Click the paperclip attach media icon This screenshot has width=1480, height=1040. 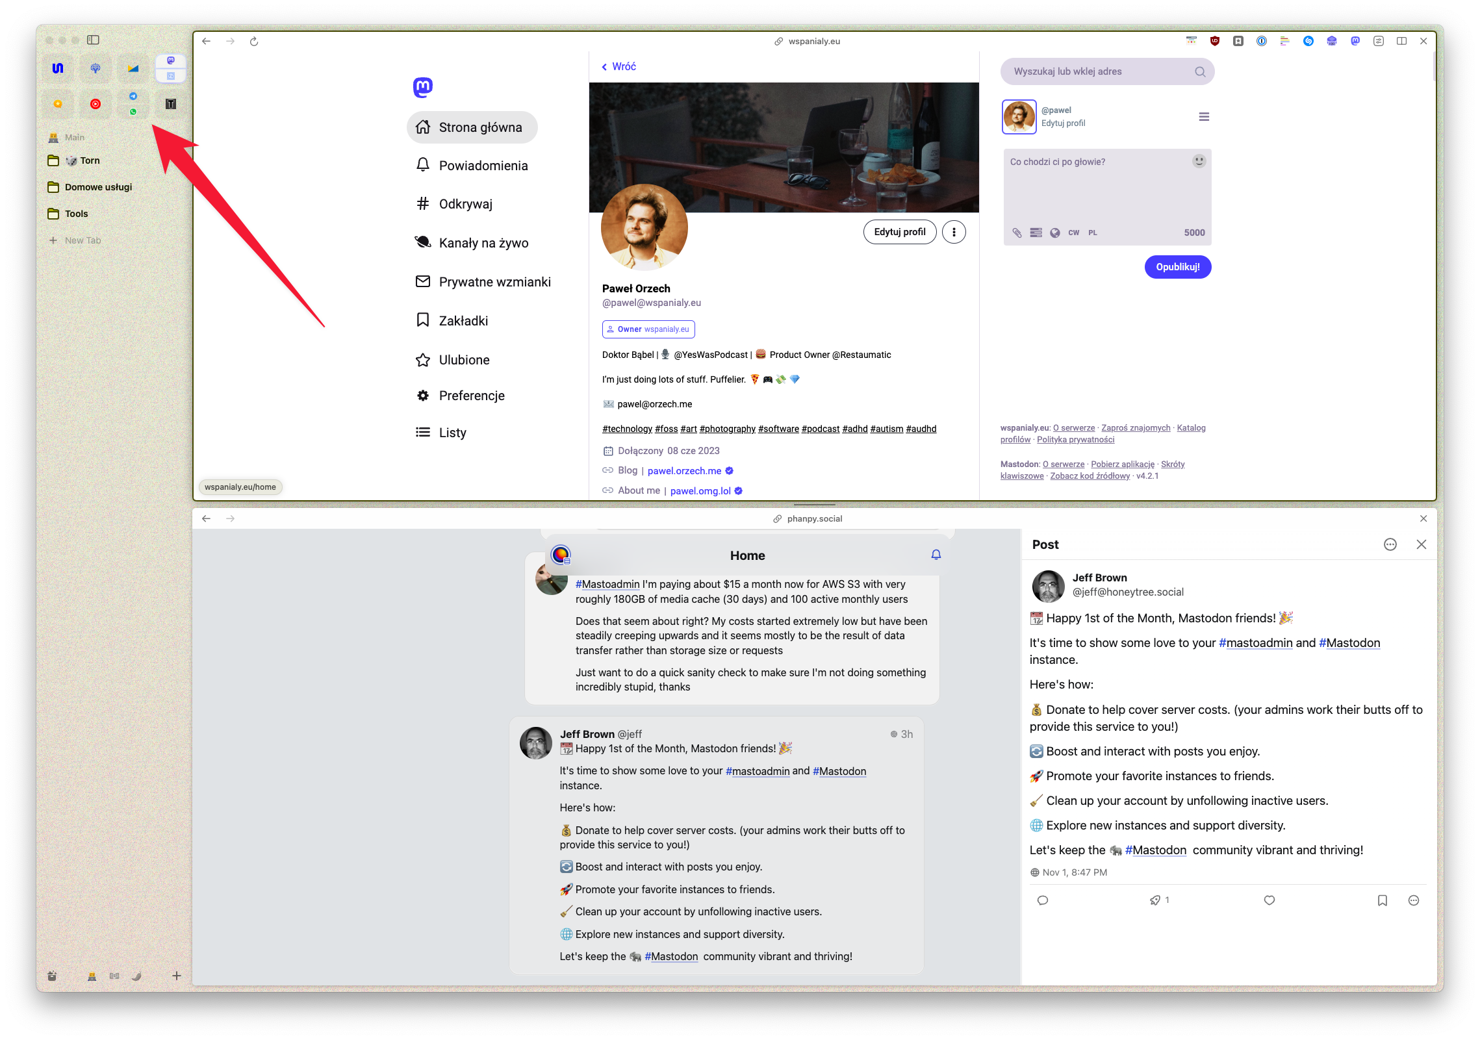pos(1017,233)
